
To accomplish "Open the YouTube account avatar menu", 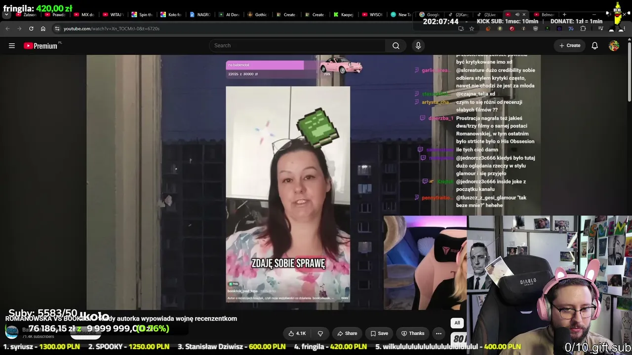I will click(614, 46).
